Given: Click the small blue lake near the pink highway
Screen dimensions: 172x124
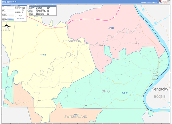Looking at the screenshot, I should click(x=37, y=25).
